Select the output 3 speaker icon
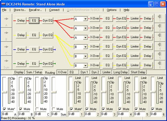The image size is (167, 121). 160,37
